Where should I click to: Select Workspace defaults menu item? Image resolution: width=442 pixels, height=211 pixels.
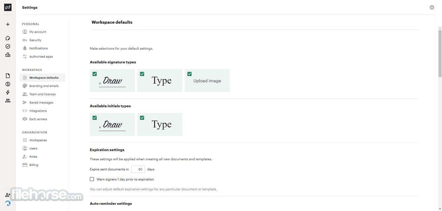pos(43,78)
